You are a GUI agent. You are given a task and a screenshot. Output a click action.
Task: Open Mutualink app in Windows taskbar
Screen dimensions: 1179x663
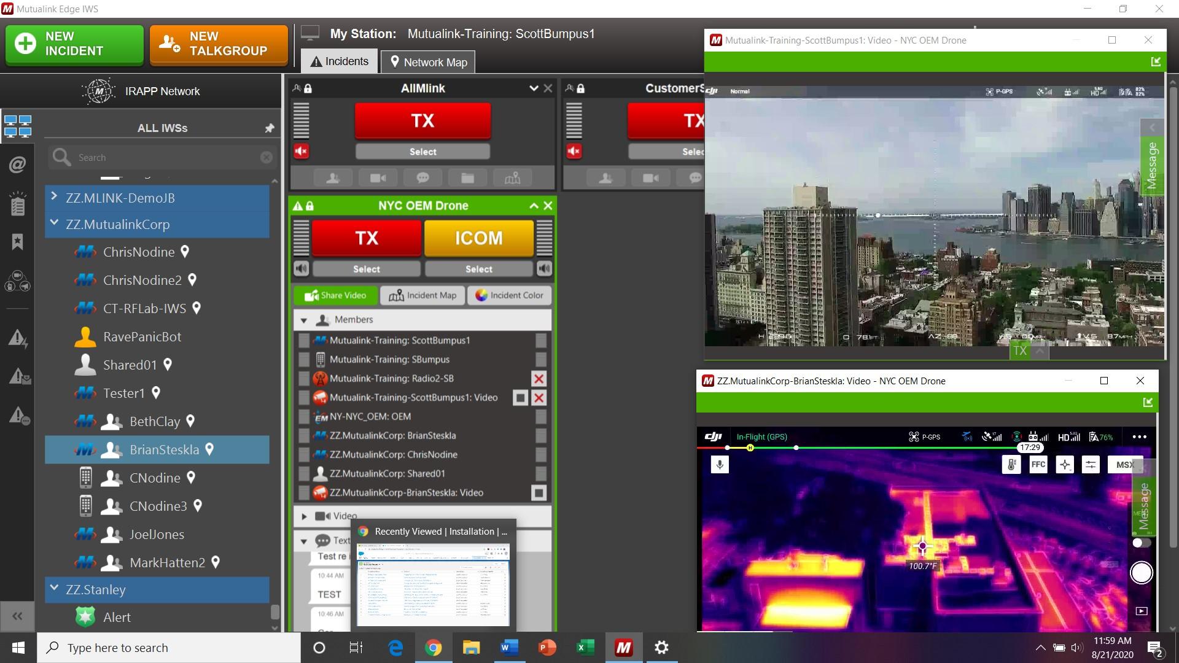tap(623, 648)
